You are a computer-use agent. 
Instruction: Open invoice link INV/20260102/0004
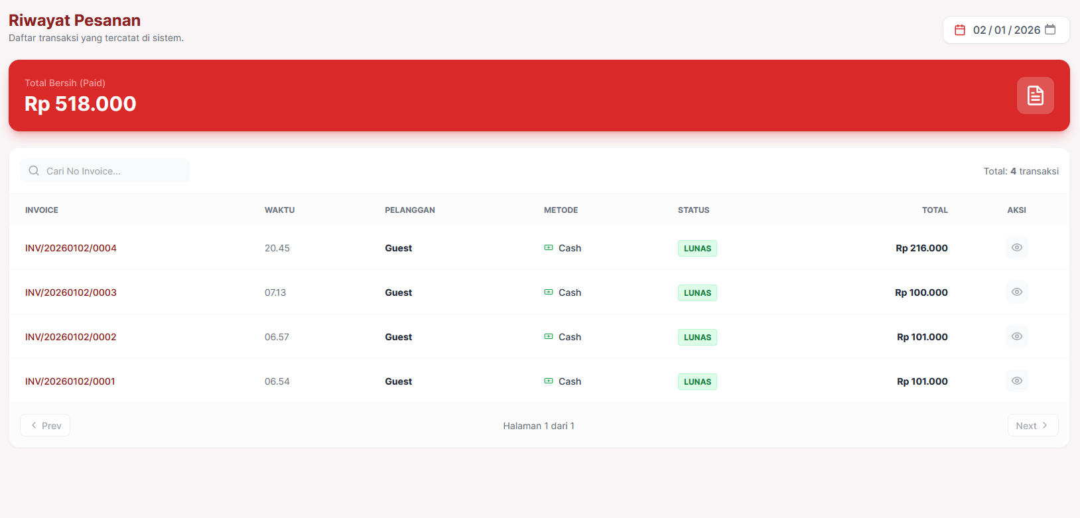[71, 248]
